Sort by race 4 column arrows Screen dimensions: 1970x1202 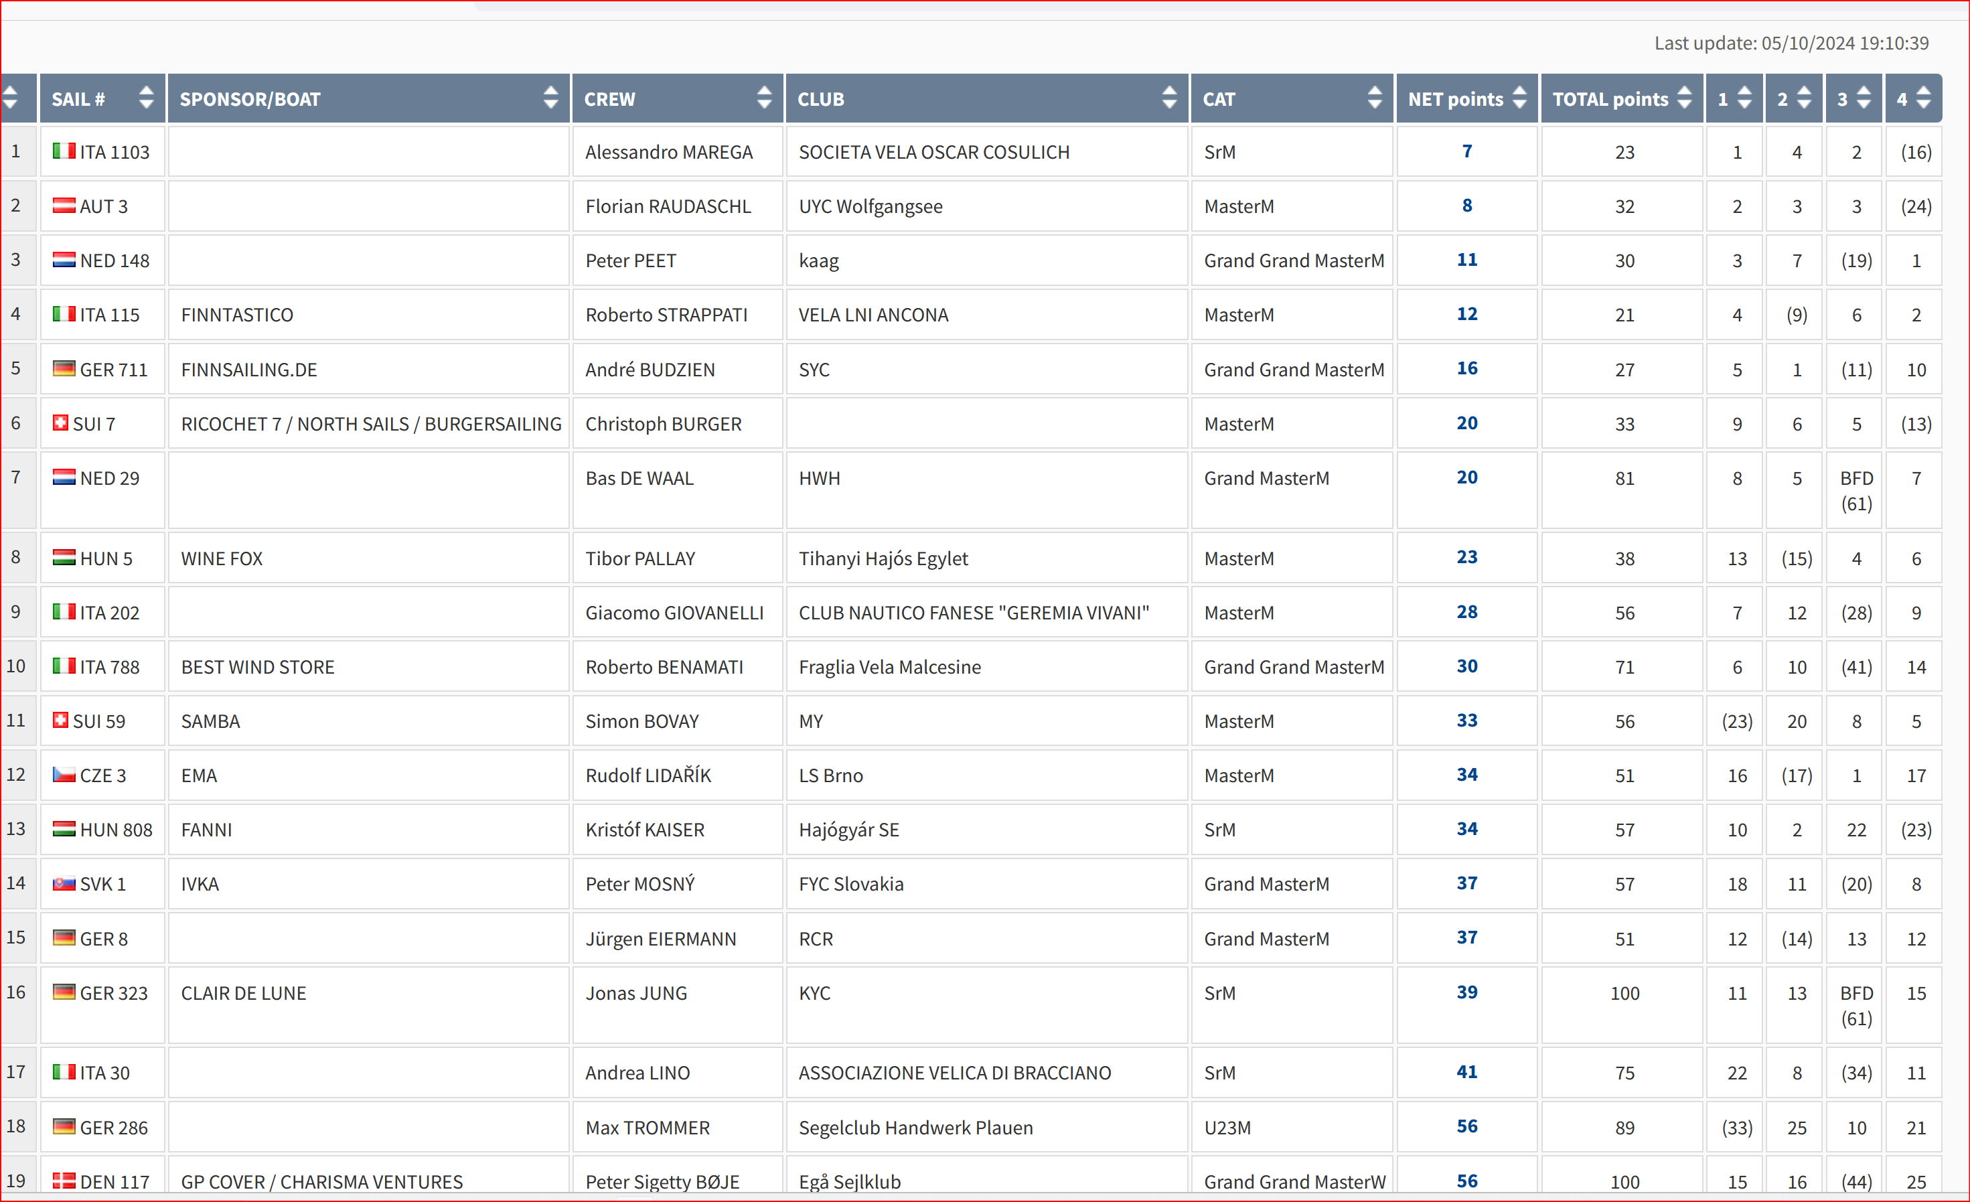point(1924,98)
